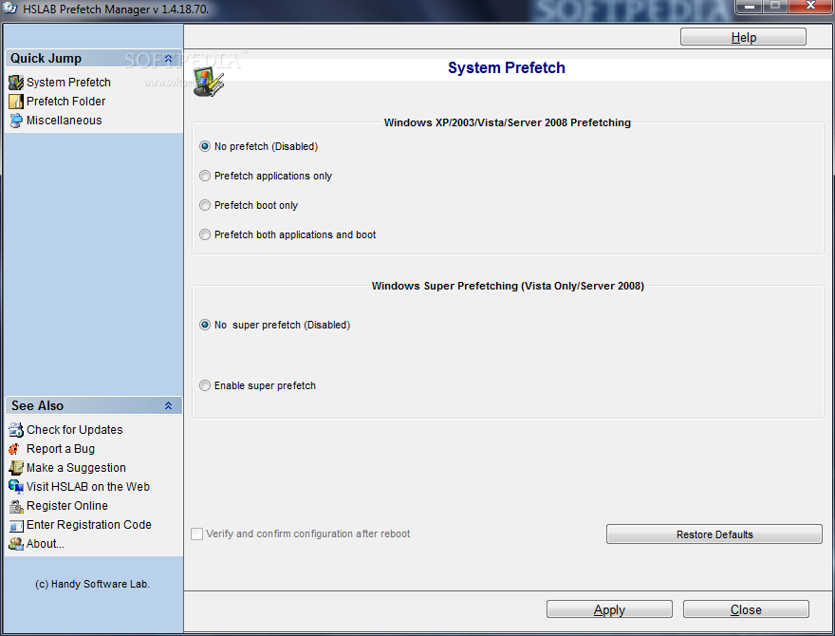This screenshot has width=835, height=636.
Task: Click the Visit HSLAB on the Web icon
Action: (16, 487)
